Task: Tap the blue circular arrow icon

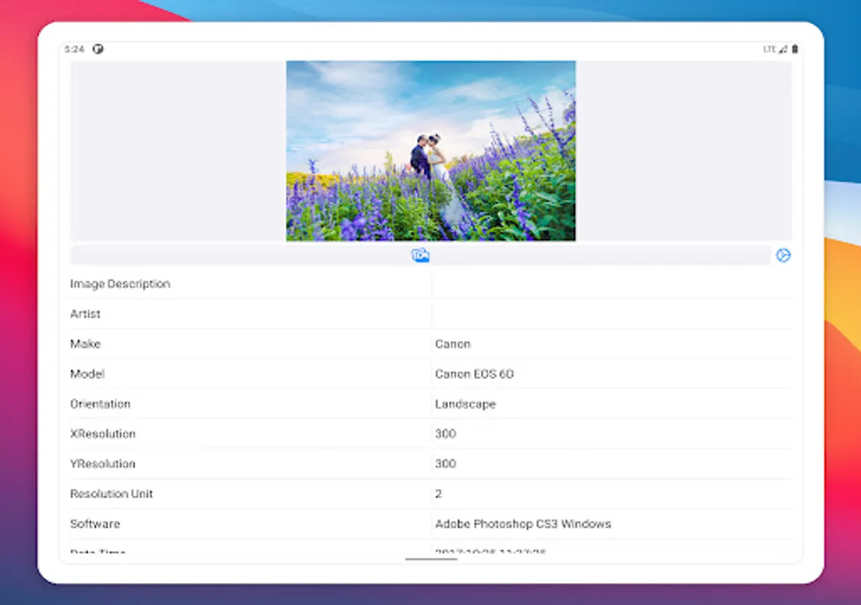Action: click(x=783, y=255)
